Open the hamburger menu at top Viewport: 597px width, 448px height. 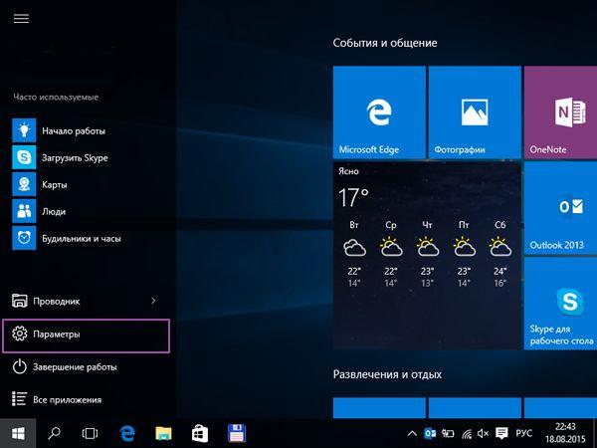pos(21,18)
